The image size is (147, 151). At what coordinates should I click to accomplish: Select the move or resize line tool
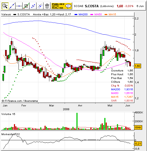pyautogui.click(x=33, y=6)
